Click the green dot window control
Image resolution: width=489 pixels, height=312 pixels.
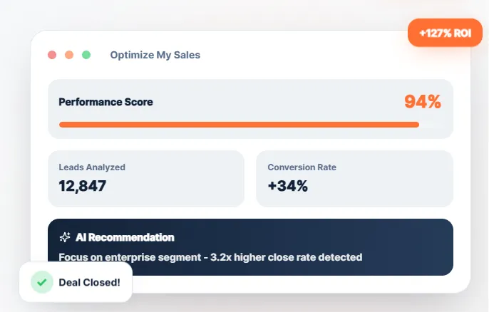coord(86,55)
